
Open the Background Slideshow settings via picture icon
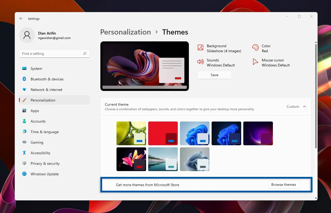[200, 48]
